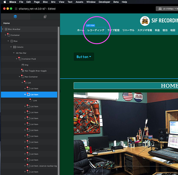This screenshot has height=175, width=178.
Task: Click the HOME heading banner
Action: (x=126, y=86)
